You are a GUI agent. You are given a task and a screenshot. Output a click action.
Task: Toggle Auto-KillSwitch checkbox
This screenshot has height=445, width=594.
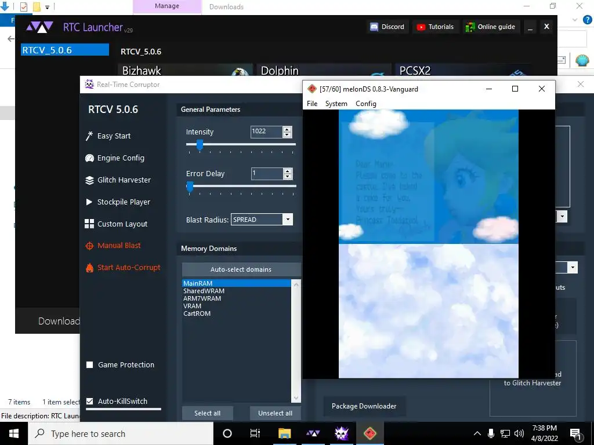90,401
